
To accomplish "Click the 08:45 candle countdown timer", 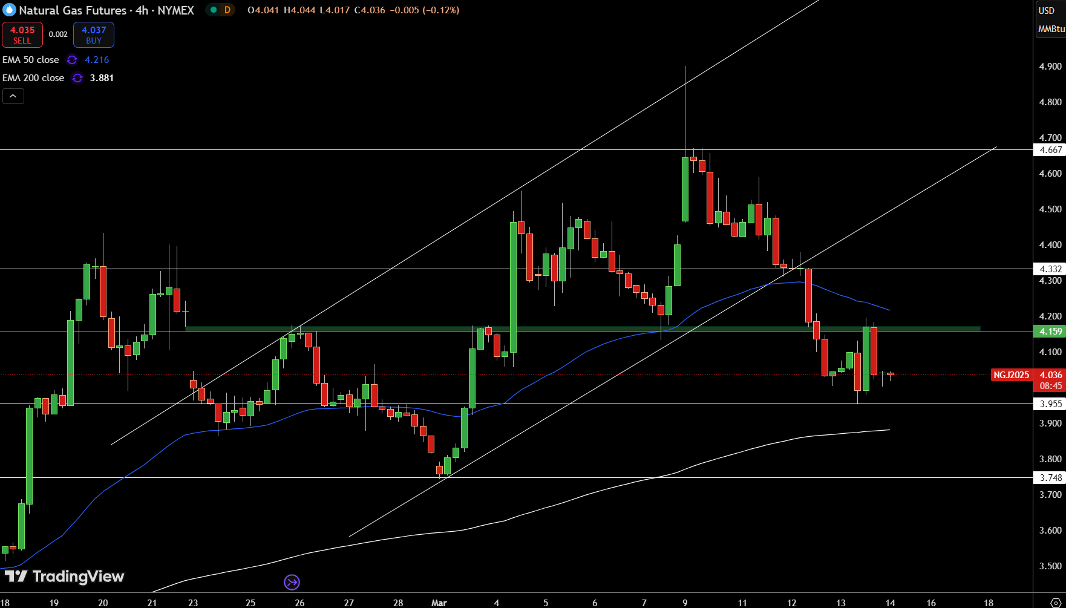I will coord(1050,386).
